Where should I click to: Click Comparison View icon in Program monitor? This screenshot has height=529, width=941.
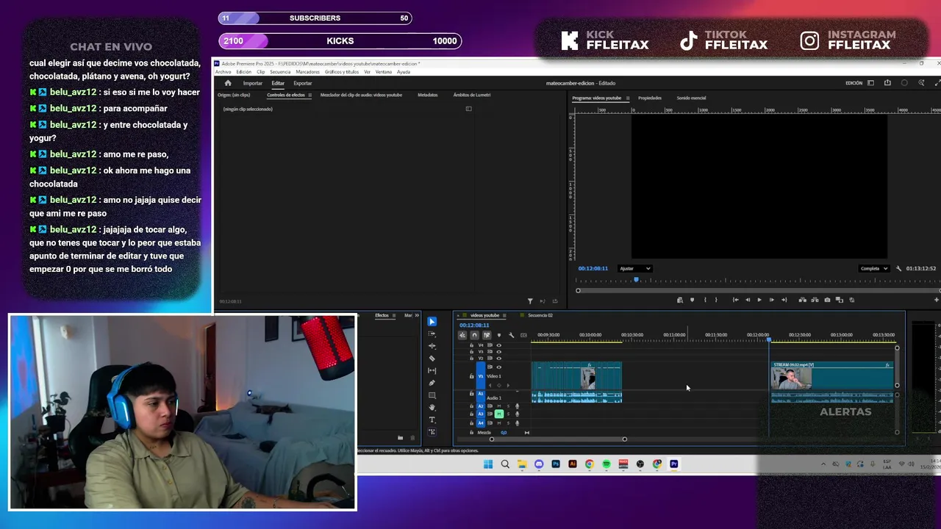tap(840, 300)
